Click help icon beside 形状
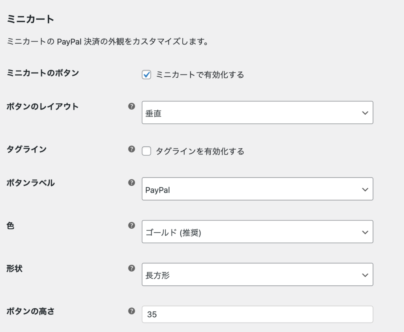 tap(131, 268)
